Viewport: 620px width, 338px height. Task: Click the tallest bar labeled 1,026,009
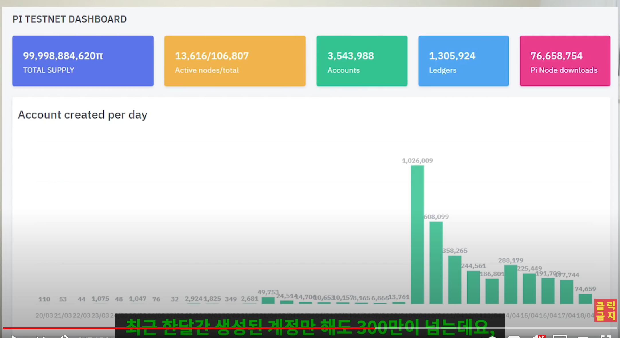(417, 234)
